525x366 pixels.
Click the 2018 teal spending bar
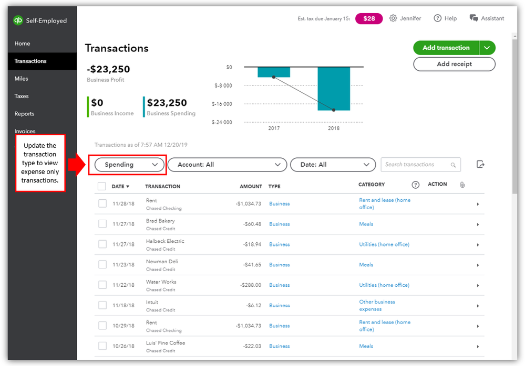[x=334, y=88]
